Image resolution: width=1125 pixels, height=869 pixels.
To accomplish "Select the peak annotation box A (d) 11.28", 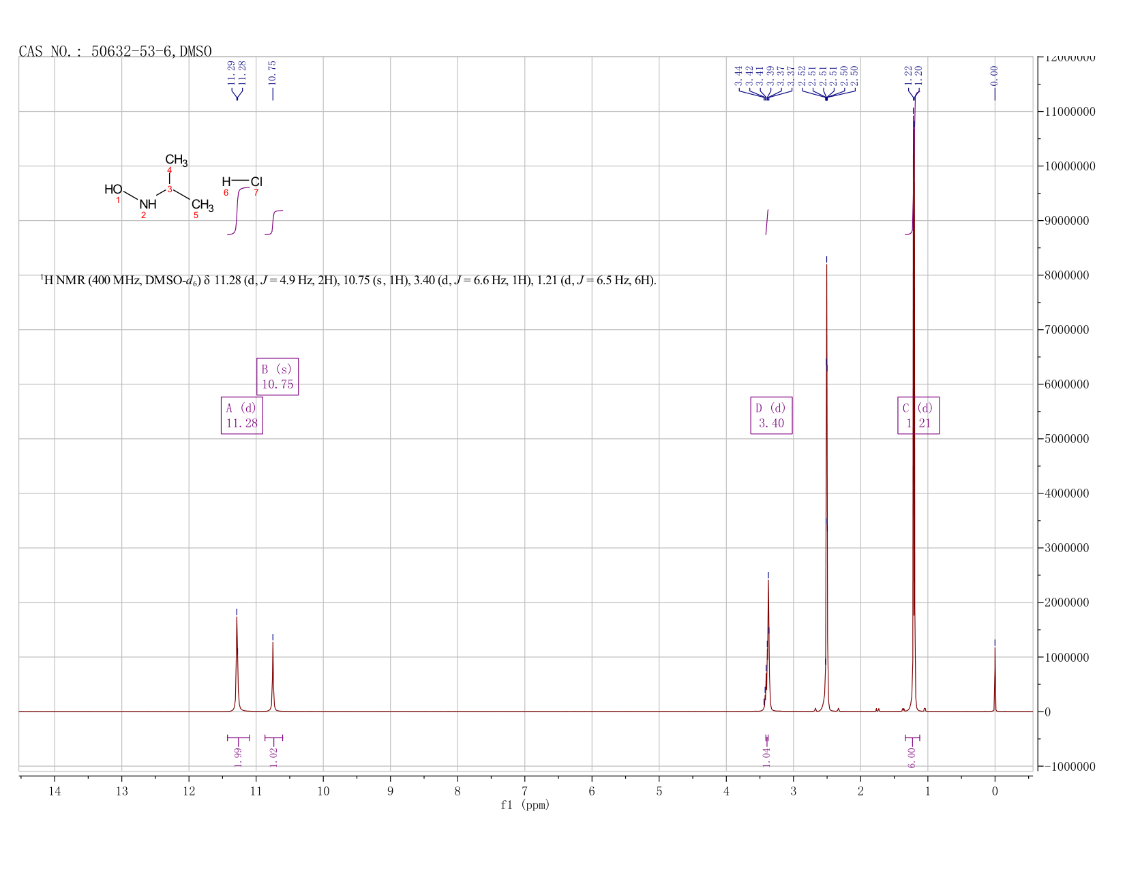I will point(243,417).
